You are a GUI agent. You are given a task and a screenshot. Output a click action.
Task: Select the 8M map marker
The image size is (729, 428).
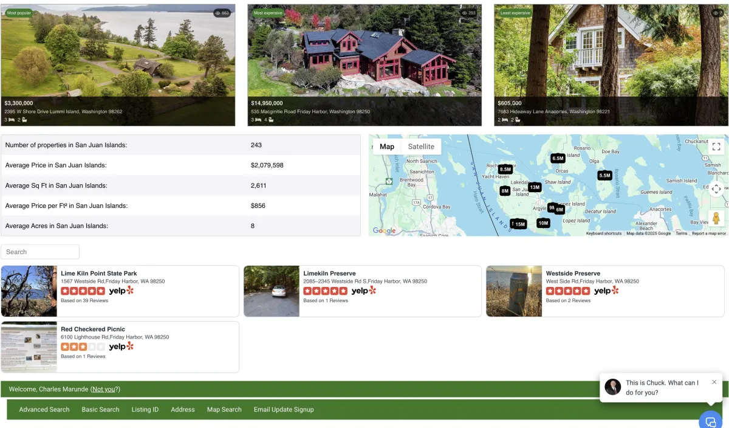pyautogui.click(x=505, y=191)
